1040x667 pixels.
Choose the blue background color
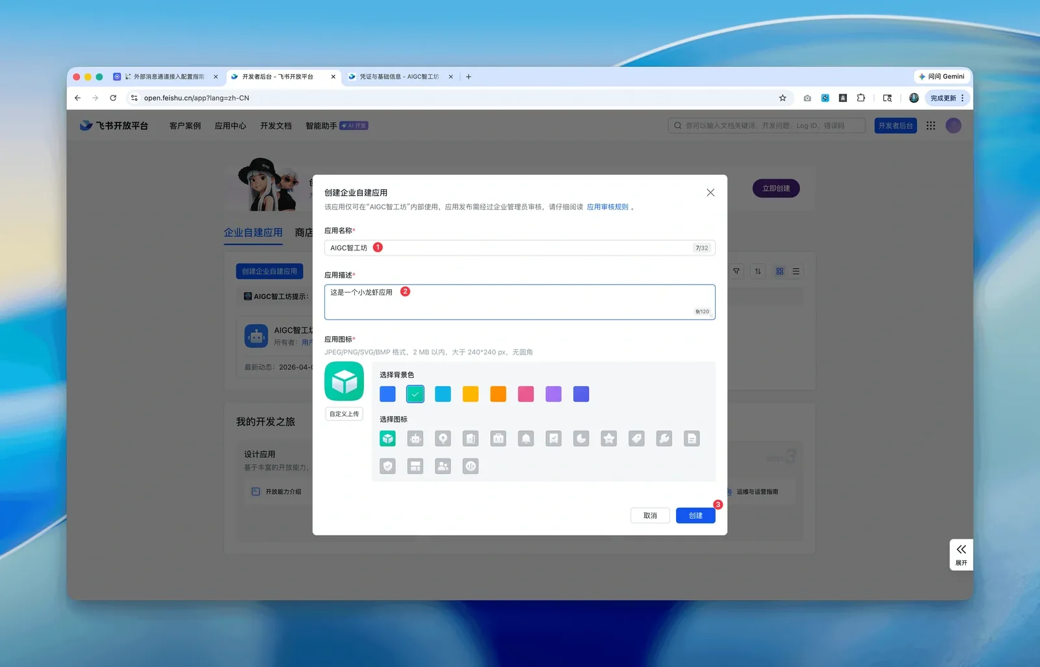point(387,394)
